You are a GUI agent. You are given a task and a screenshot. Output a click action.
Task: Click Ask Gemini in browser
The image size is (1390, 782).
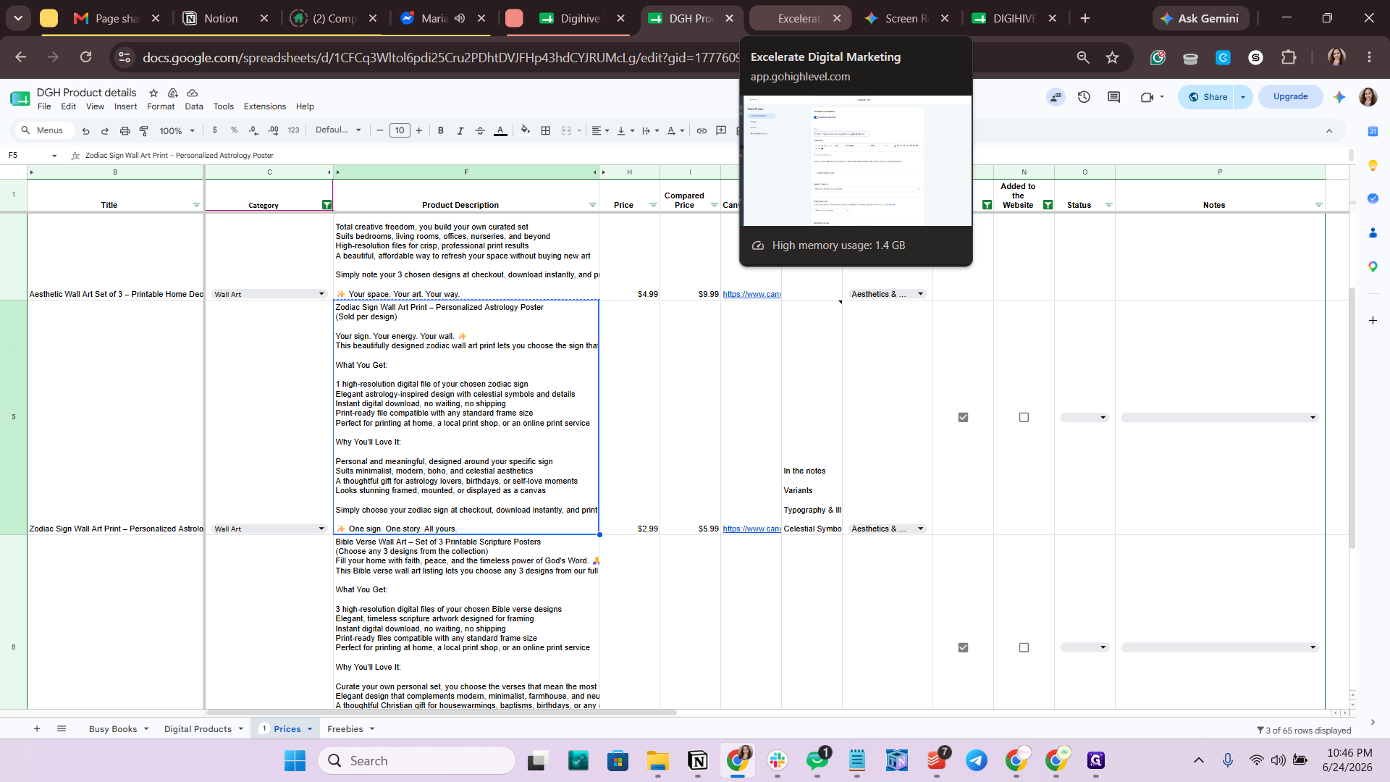(x=1200, y=18)
